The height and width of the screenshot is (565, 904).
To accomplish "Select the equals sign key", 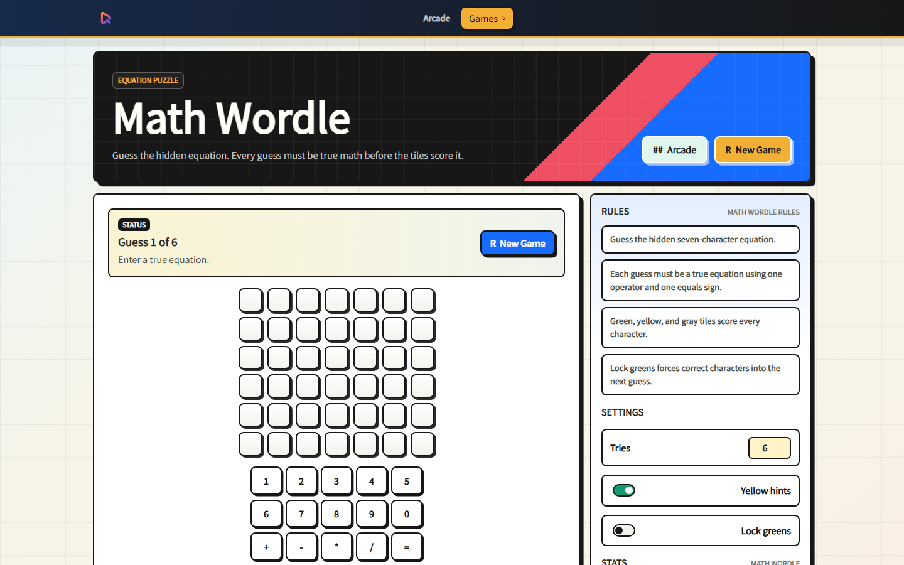I will tap(407, 547).
